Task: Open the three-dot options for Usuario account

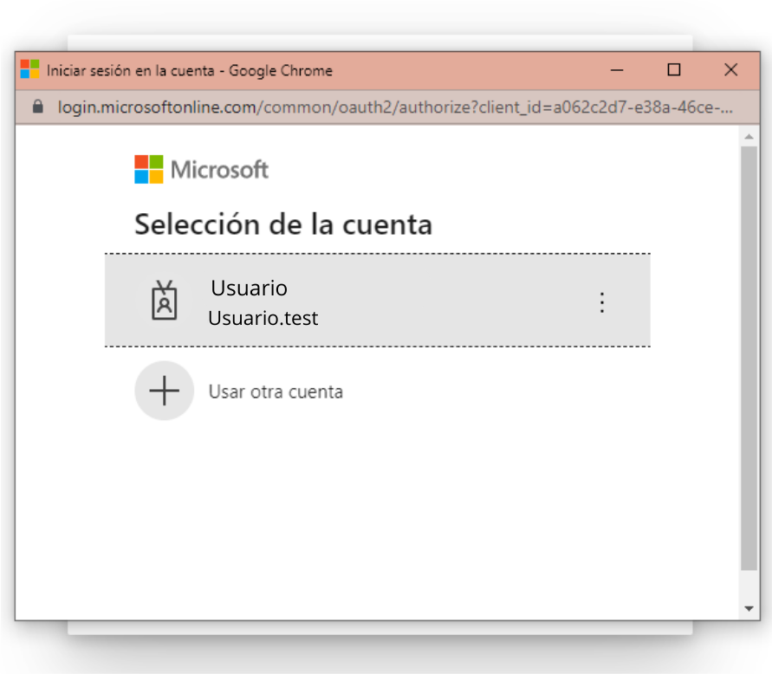Action: click(601, 301)
